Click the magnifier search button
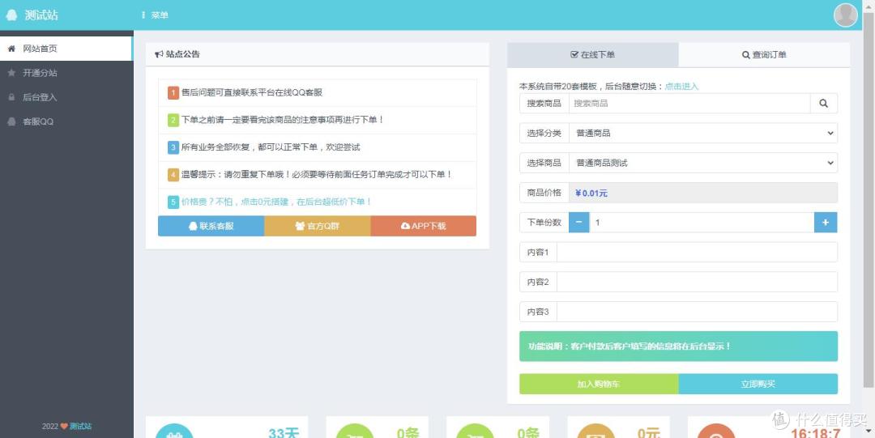Viewport: 875px width, 438px height. click(x=824, y=103)
